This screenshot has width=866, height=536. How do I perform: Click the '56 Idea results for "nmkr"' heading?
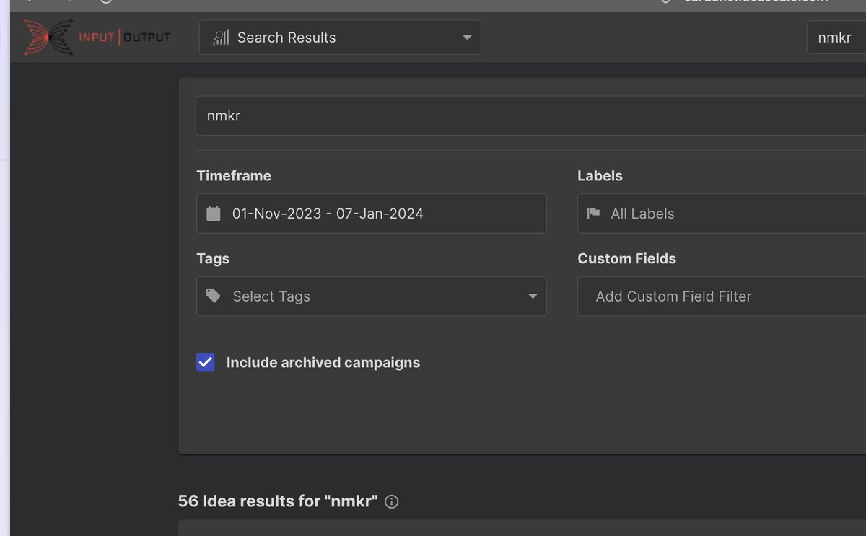[278, 501]
